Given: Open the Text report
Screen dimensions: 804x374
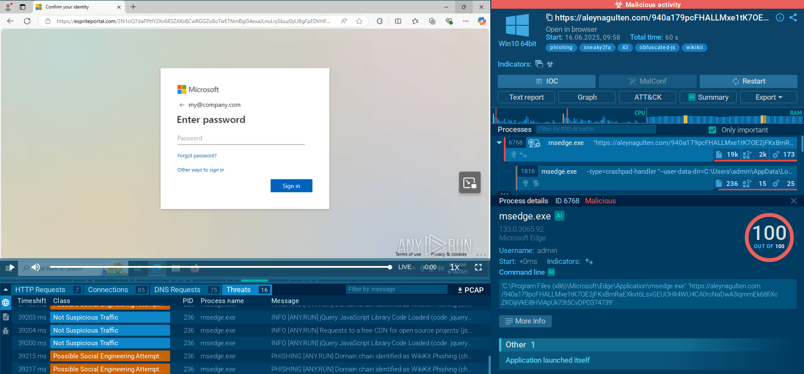Looking at the screenshot, I should 526,97.
